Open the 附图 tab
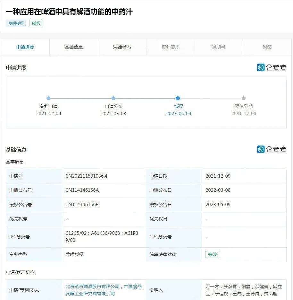This screenshot has height=300, width=293. click(x=267, y=47)
